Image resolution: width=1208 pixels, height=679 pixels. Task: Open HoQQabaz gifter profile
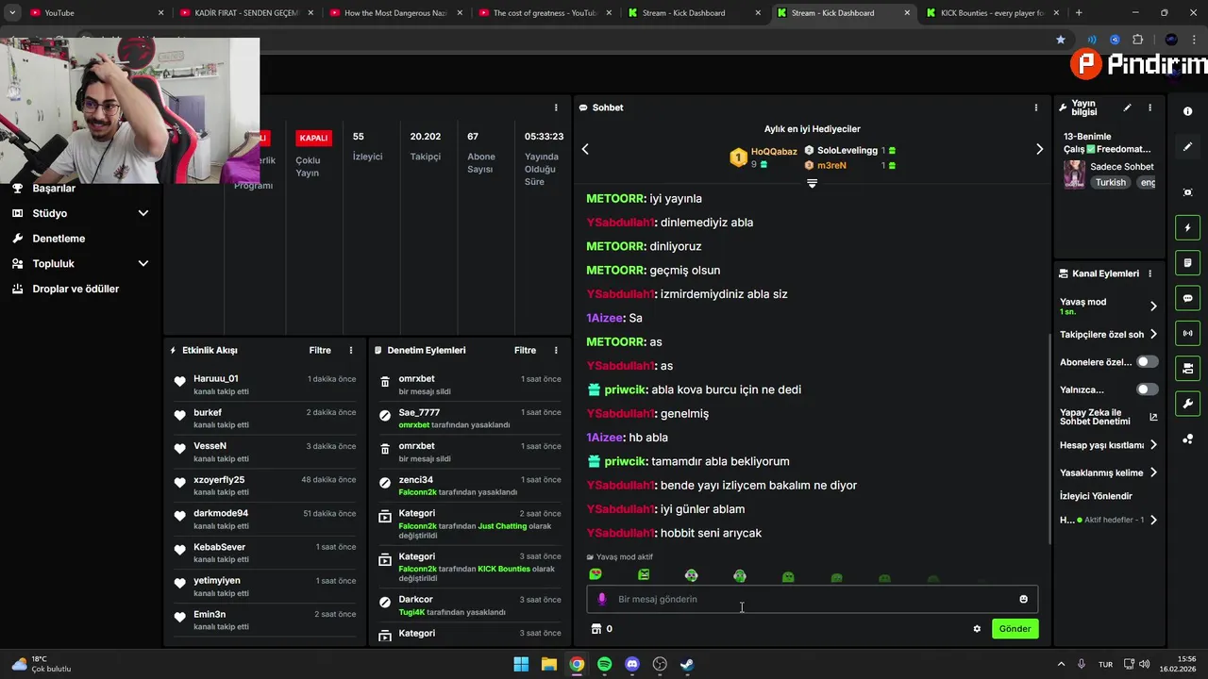click(774, 151)
